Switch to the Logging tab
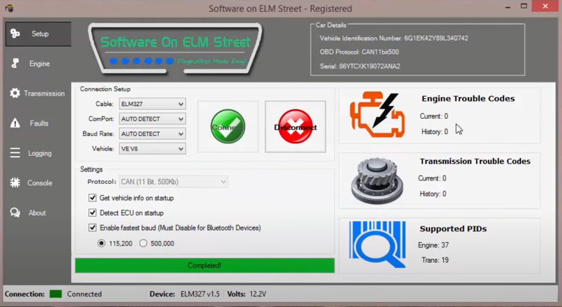This screenshot has width=562, height=307. [38, 153]
